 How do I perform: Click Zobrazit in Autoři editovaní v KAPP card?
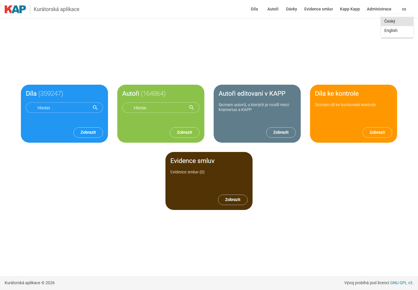tap(281, 132)
